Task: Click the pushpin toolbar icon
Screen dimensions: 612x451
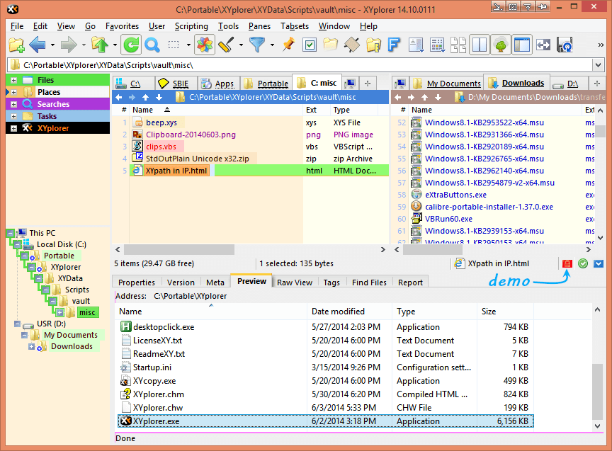Action: tap(288, 45)
